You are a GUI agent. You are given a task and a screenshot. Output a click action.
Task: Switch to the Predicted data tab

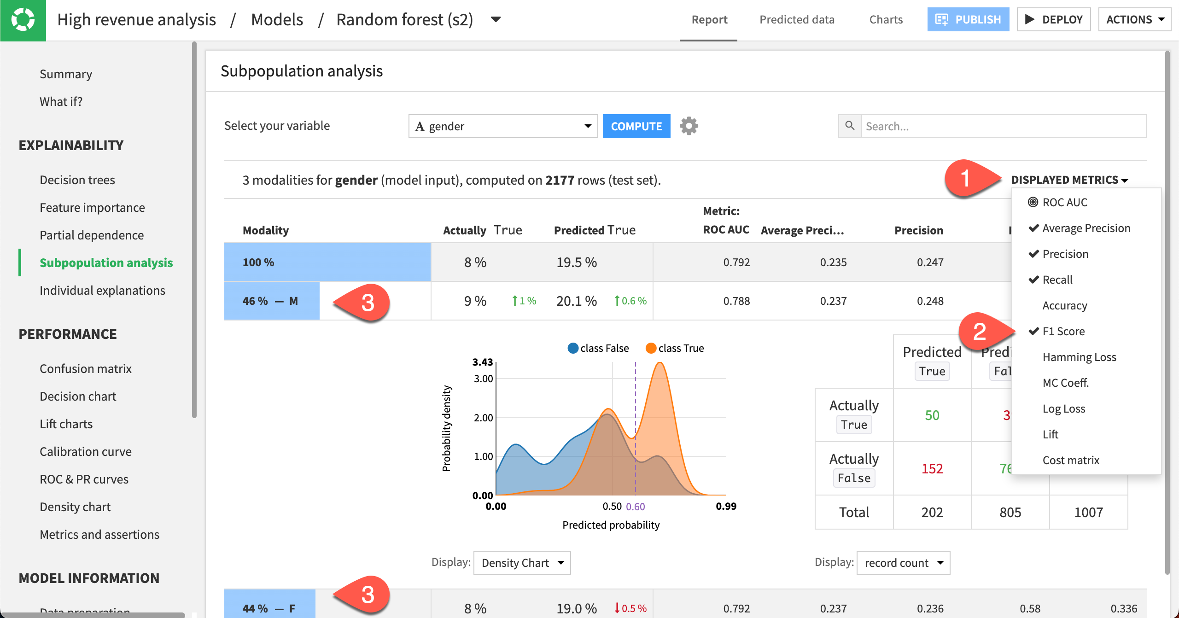pyautogui.click(x=797, y=19)
